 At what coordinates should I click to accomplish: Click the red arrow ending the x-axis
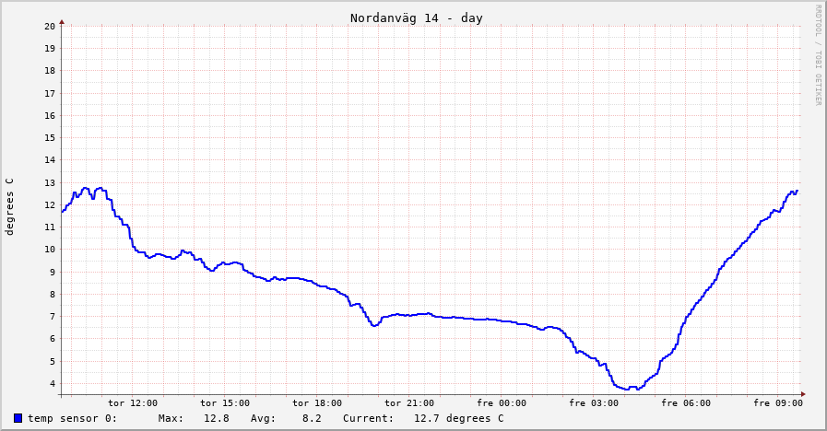(x=802, y=394)
